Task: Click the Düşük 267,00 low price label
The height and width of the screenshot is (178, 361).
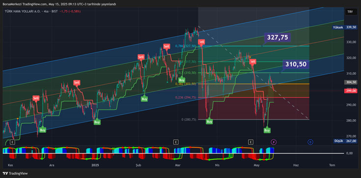Action: point(345,141)
